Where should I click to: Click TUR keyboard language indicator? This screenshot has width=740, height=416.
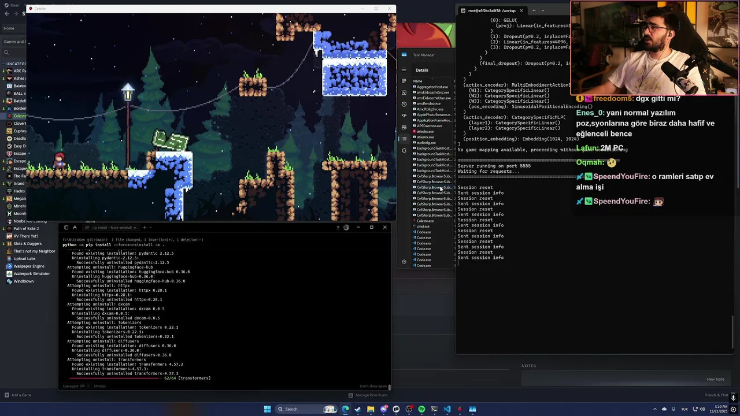pyautogui.click(x=684, y=409)
